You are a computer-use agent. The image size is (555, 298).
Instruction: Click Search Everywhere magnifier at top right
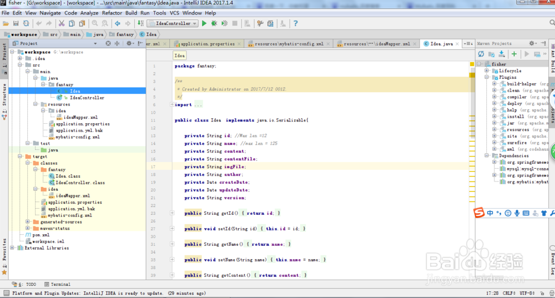coord(552,23)
